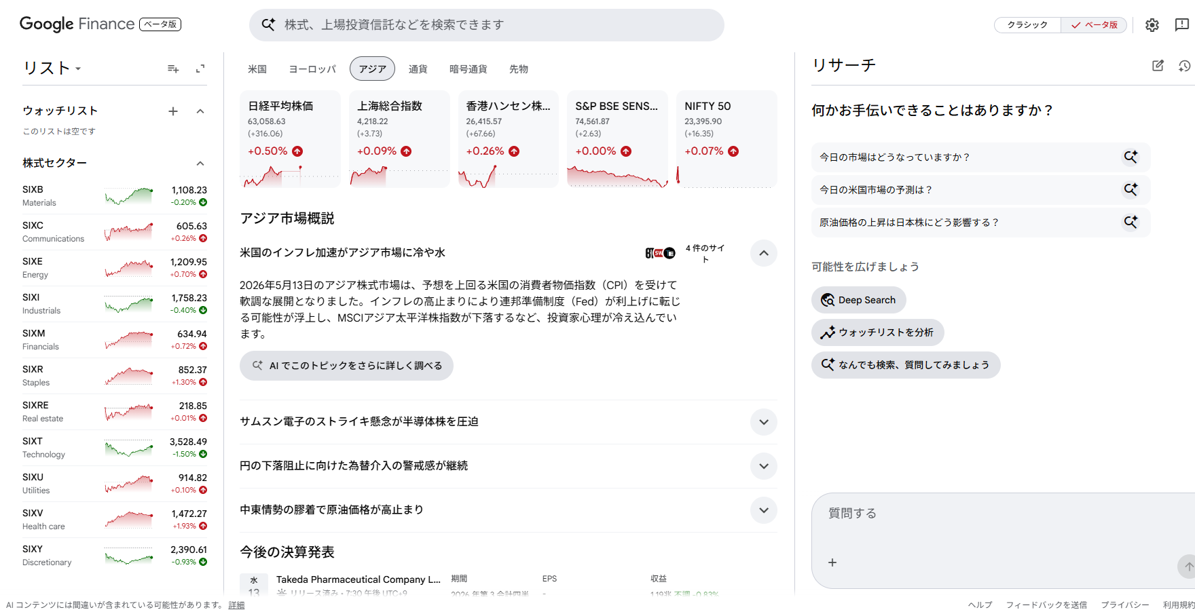
Task: Collapse the ウォッチリスト section
Action: point(200,111)
